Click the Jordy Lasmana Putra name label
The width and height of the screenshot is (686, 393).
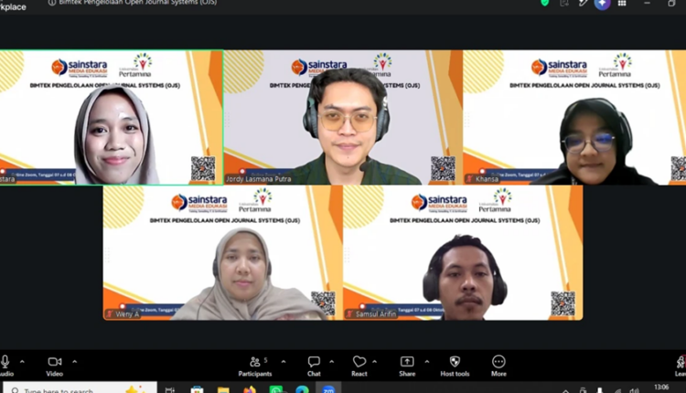[258, 179]
